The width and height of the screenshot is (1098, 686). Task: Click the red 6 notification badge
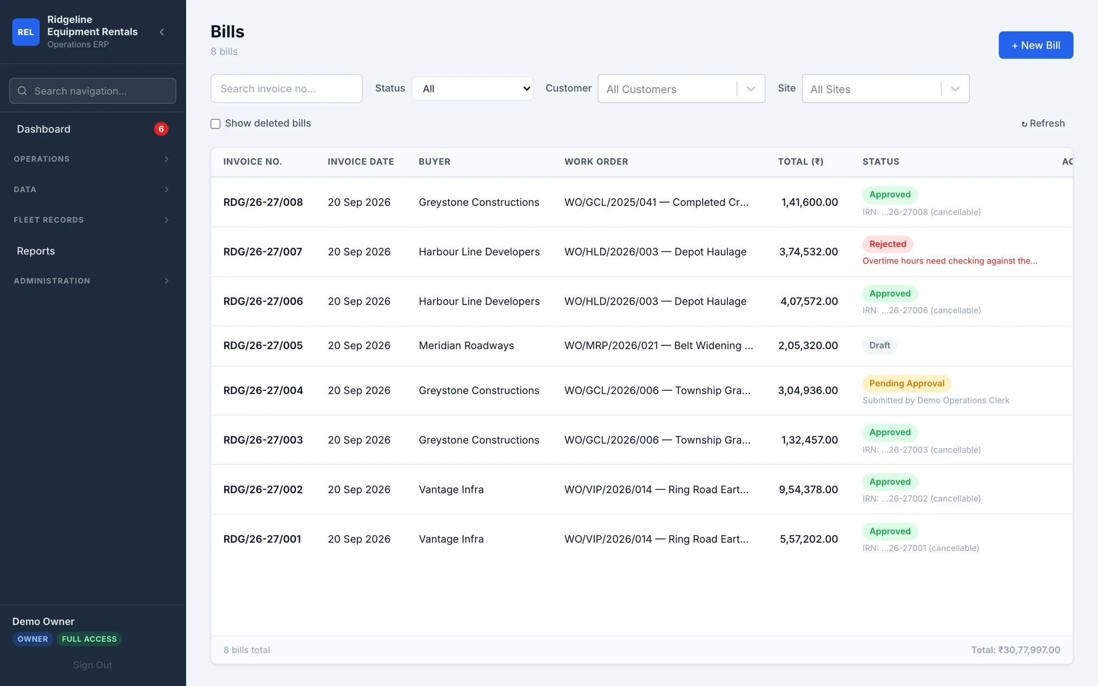pyautogui.click(x=161, y=129)
